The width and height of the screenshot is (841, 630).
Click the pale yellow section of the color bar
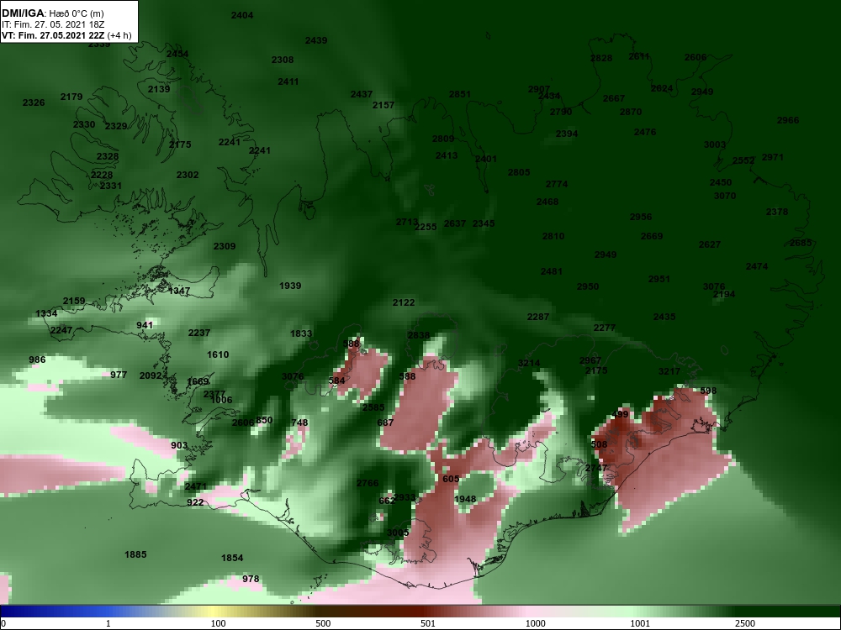coord(214,612)
